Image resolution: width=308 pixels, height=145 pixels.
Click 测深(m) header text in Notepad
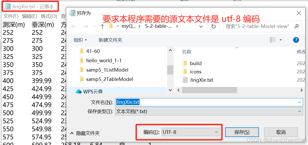pyautogui.click(x=14, y=25)
